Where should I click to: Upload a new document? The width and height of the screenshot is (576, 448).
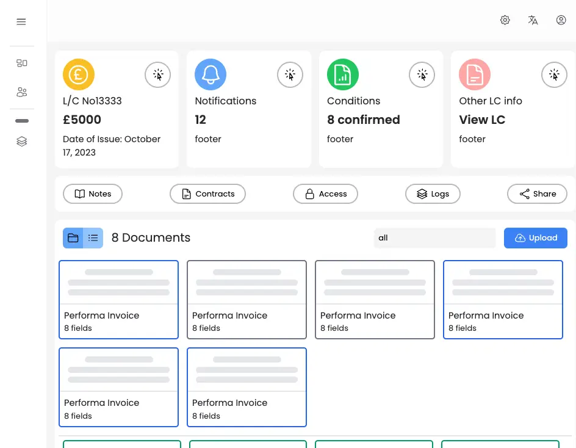(x=536, y=238)
